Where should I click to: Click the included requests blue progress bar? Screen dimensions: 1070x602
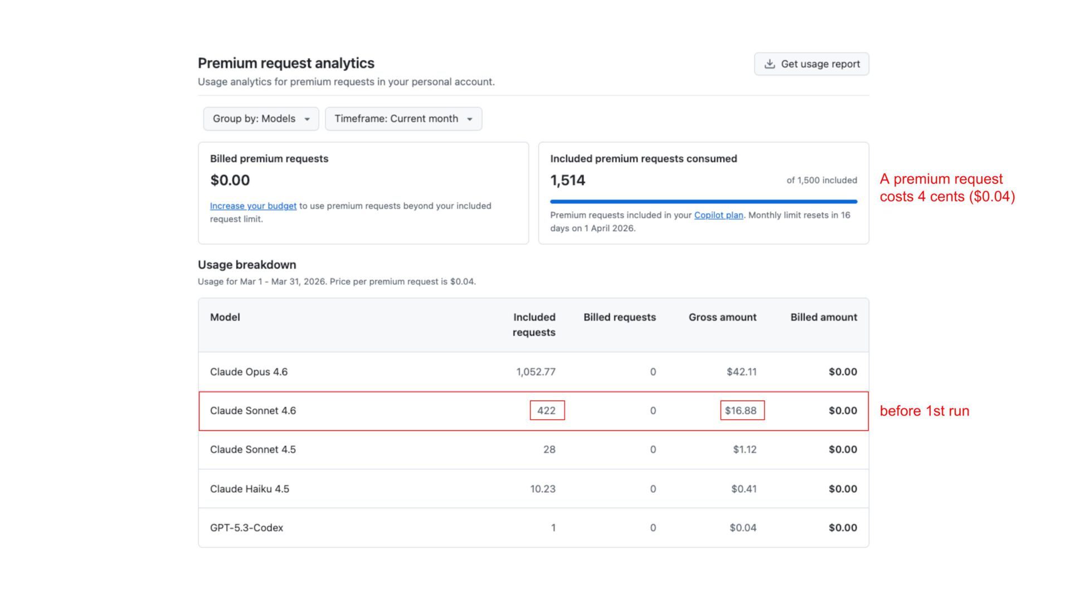(x=703, y=201)
